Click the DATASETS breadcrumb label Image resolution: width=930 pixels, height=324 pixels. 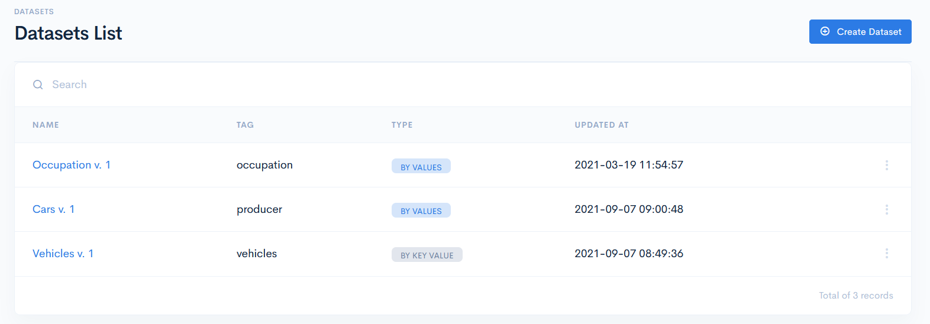tap(34, 11)
